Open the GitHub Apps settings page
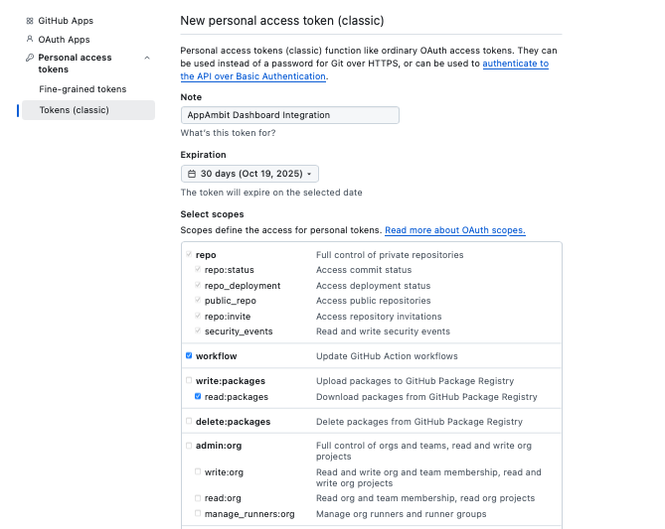This screenshot has width=665, height=529. click(x=66, y=21)
